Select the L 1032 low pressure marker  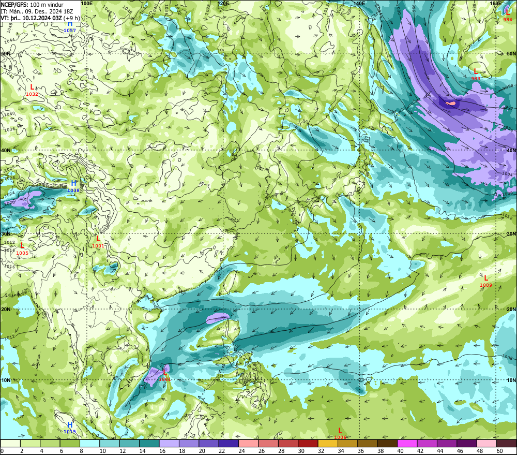pos(32,90)
